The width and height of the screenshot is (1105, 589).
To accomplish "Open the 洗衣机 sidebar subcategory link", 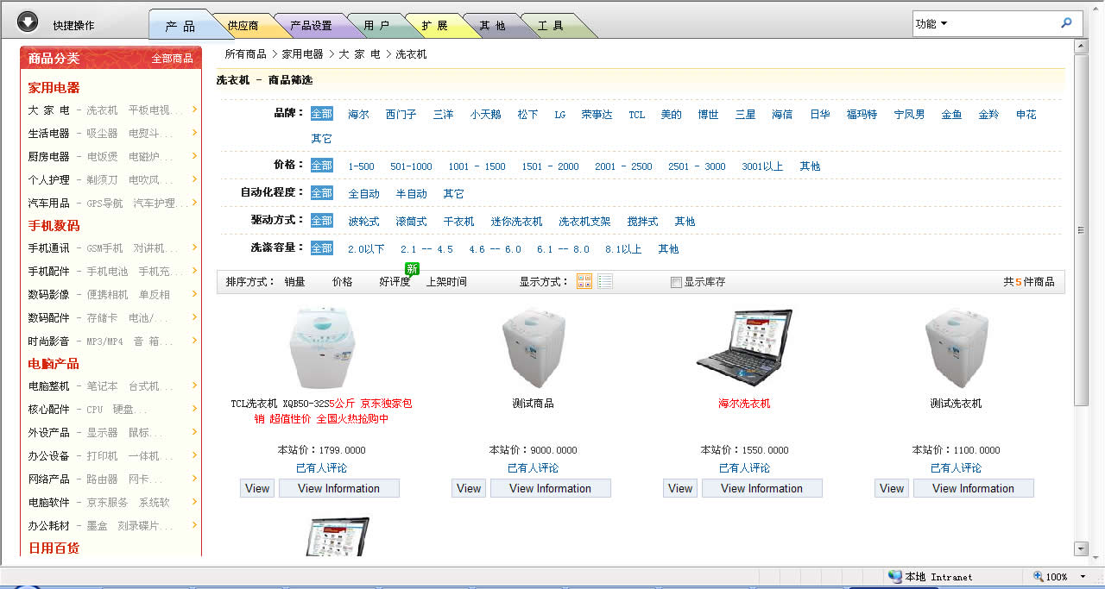I will 102,110.
